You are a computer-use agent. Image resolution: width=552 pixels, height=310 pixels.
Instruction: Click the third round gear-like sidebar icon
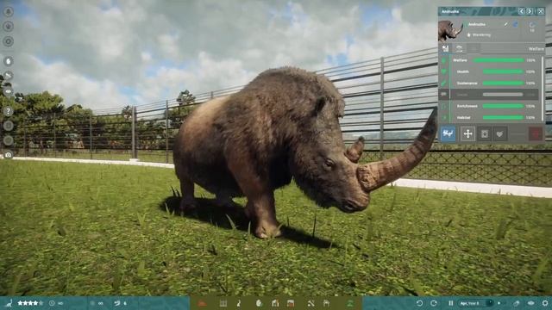[x=8, y=41]
